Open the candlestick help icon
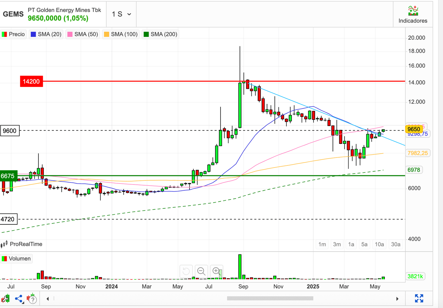The image size is (443, 308). 31,299
